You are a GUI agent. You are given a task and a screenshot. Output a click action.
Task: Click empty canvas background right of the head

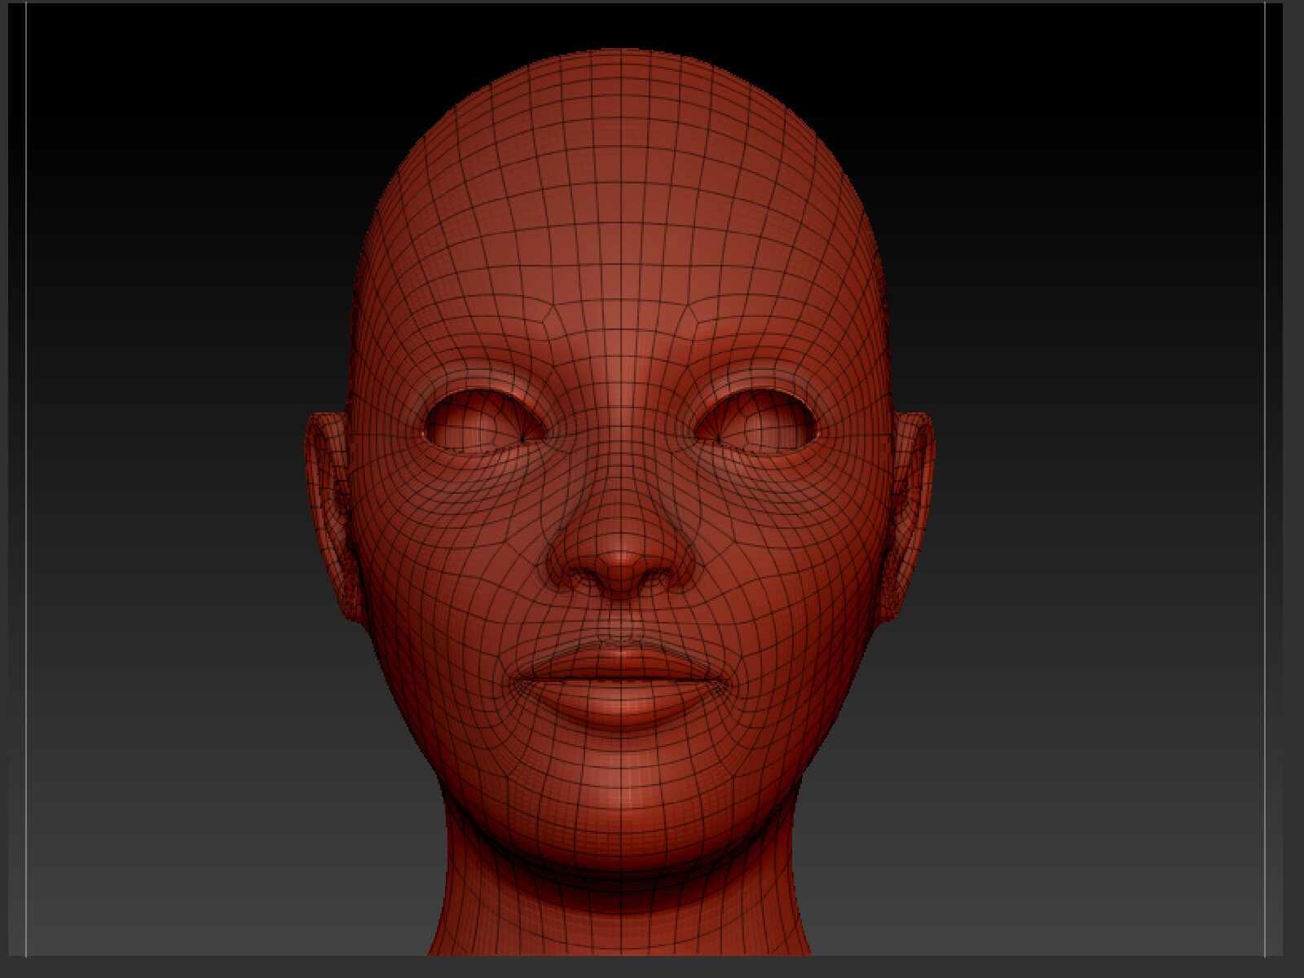pyautogui.click(x=1100, y=489)
